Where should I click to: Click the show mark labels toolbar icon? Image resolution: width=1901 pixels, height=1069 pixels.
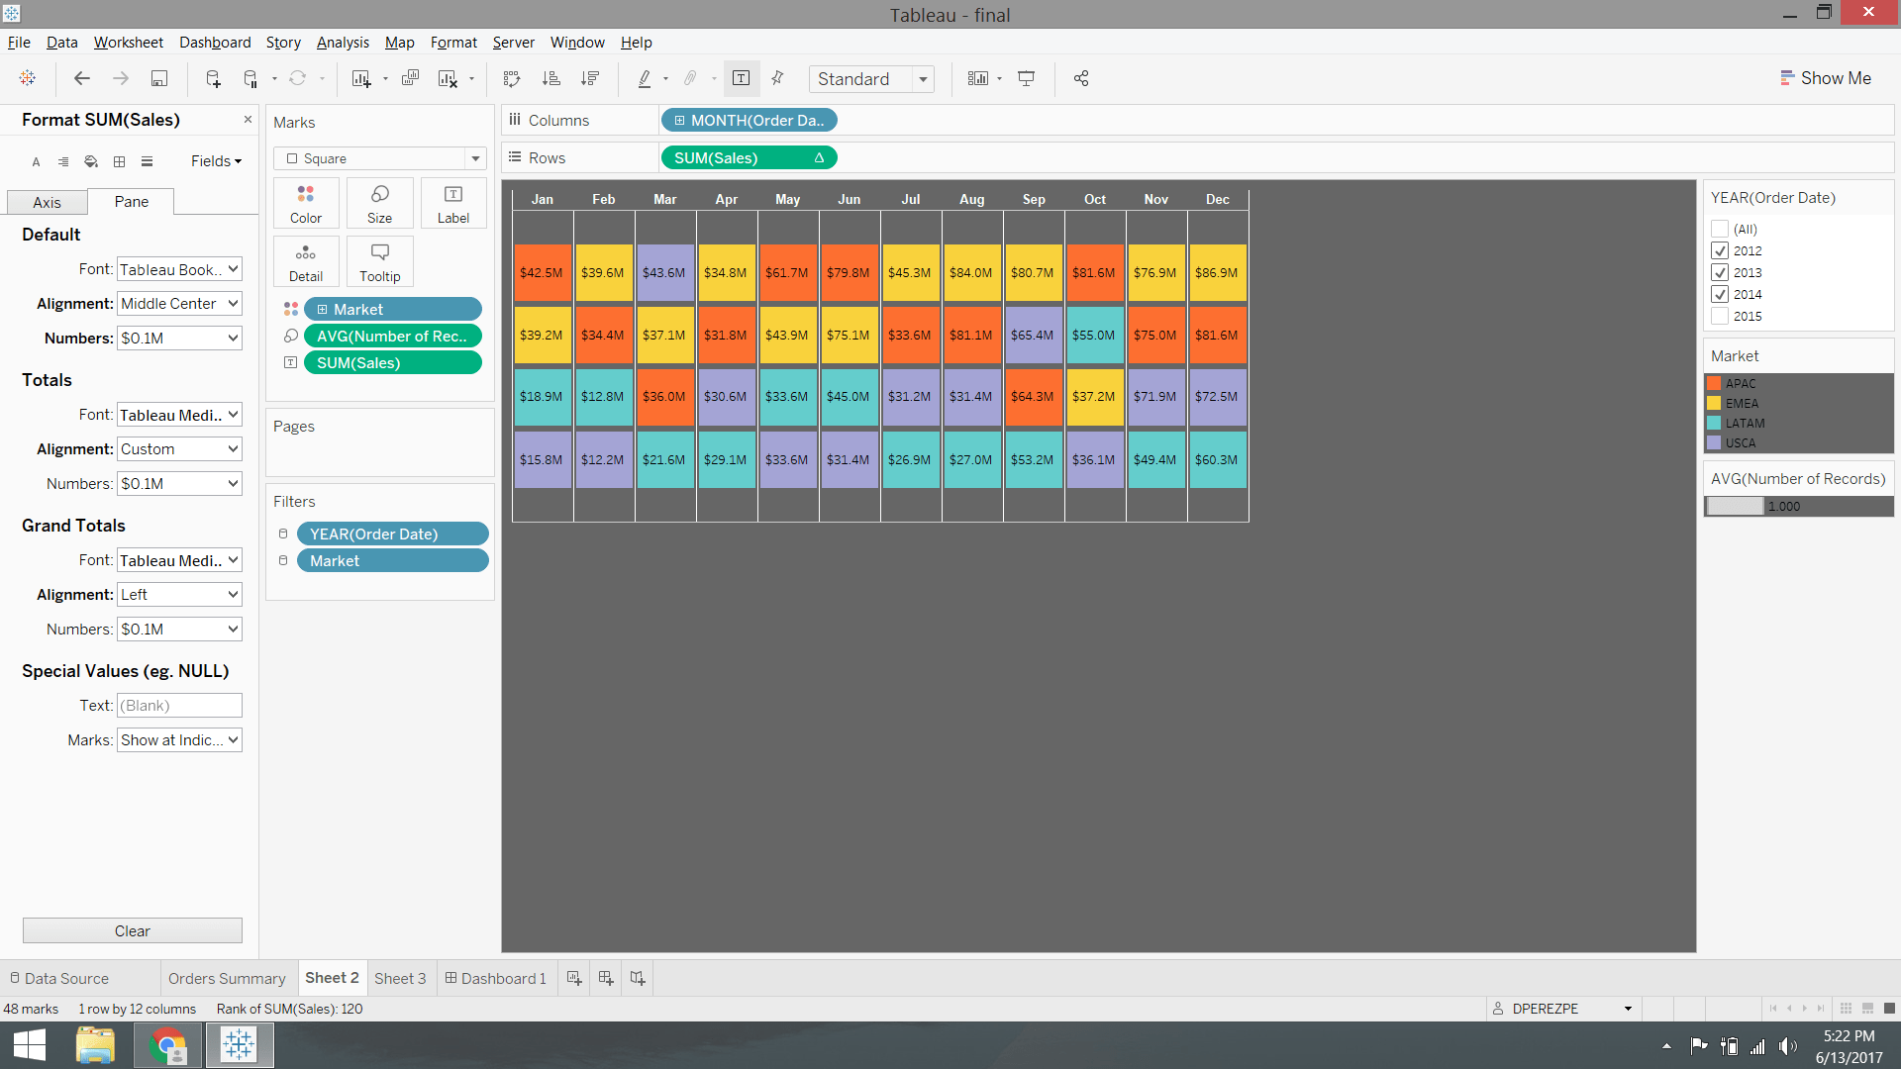coord(742,78)
